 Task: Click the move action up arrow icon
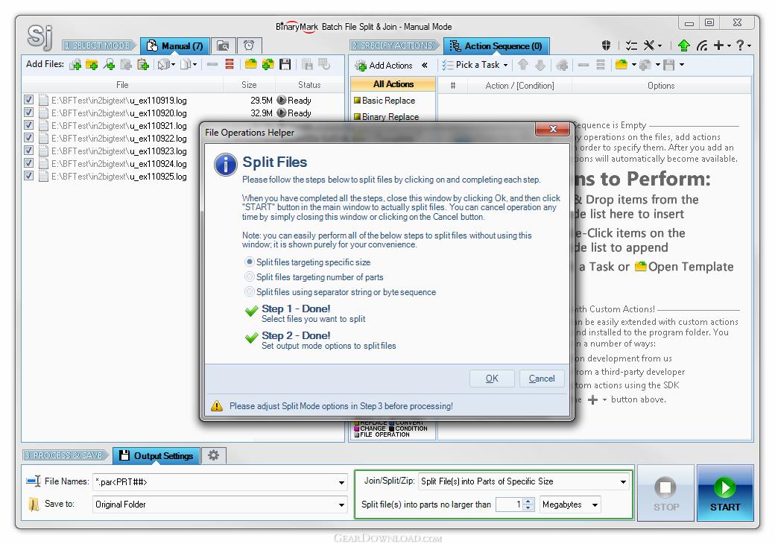(523, 65)
